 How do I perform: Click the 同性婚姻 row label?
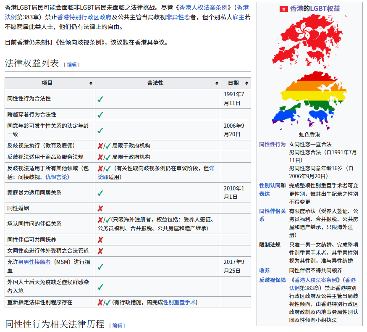pos(18,208)
